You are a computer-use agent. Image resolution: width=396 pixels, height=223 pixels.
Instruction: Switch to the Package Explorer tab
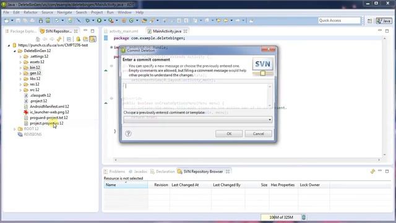click(20, 31)
